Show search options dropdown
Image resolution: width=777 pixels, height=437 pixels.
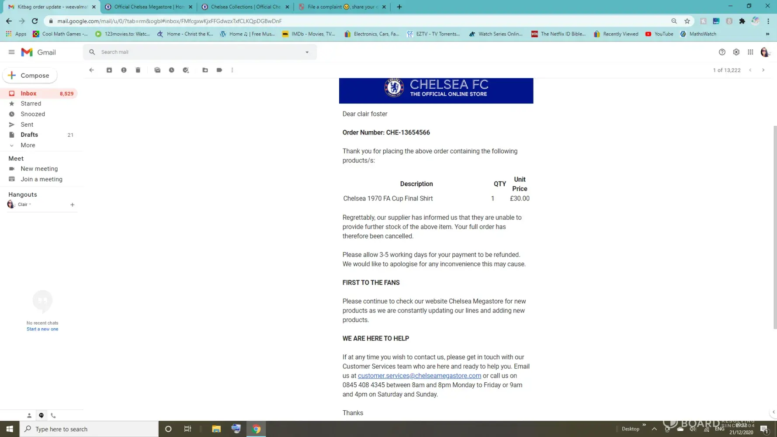tap(307, 52)
